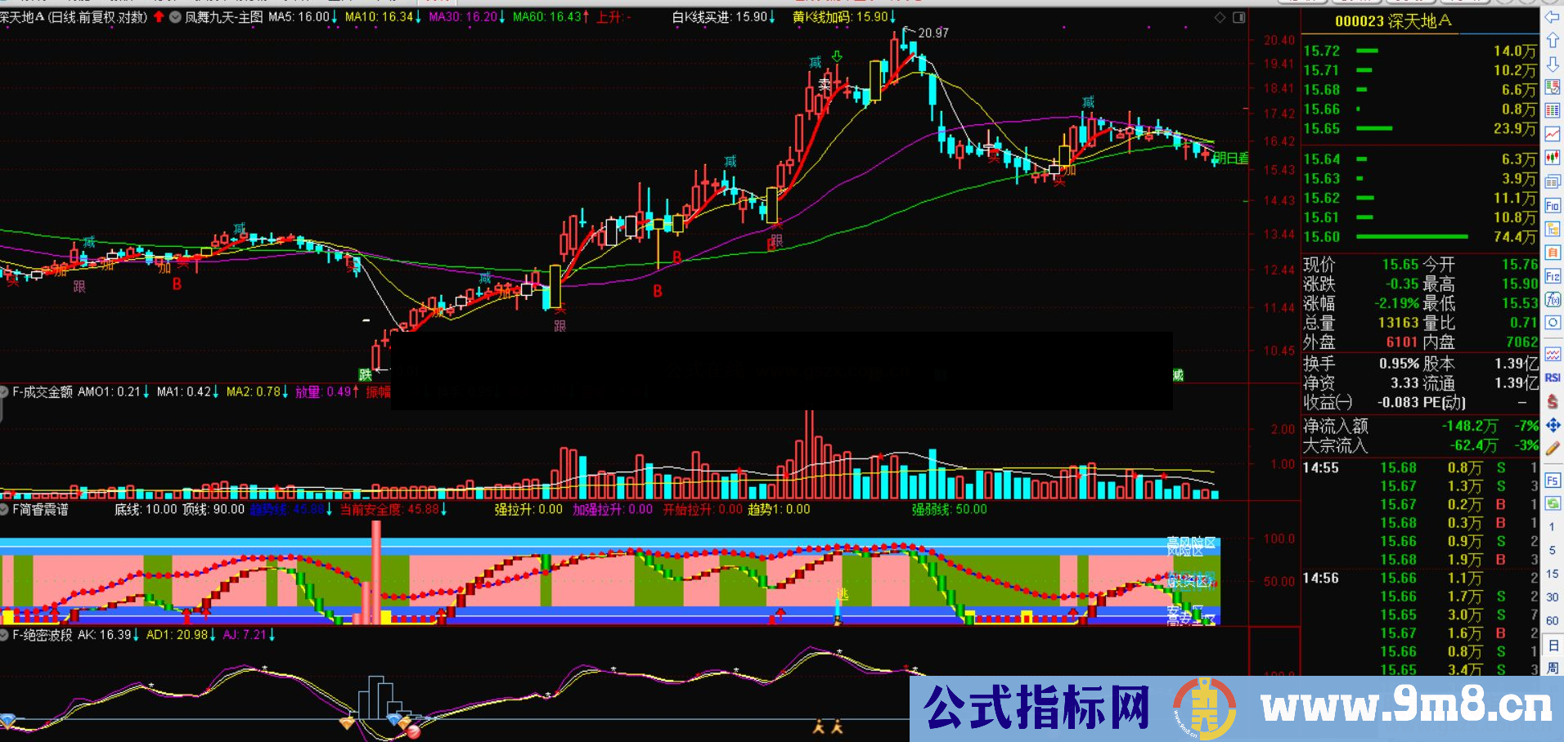The image size is (1564, 742).
Task: Click the orange 自 self-selected stocks icon
Action: pos(1552,253)
